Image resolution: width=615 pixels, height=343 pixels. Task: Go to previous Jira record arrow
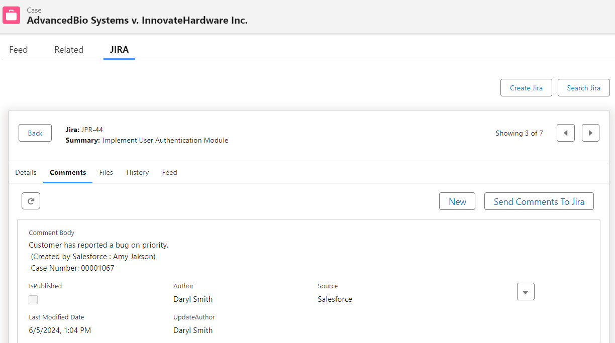click(x=566, y=133)
